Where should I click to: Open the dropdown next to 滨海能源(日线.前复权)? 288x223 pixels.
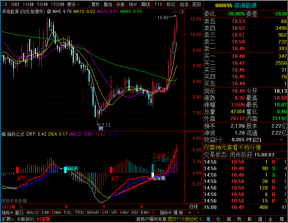pos(49,12)
